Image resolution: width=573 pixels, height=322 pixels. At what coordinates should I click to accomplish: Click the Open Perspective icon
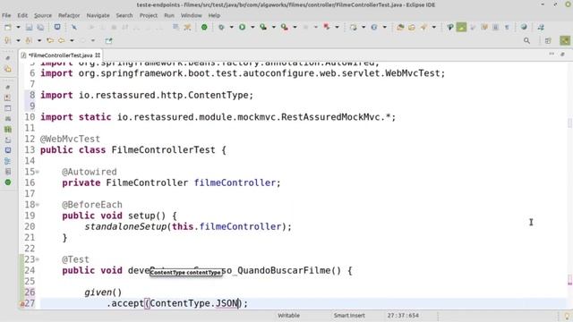(x=548, y=41)
